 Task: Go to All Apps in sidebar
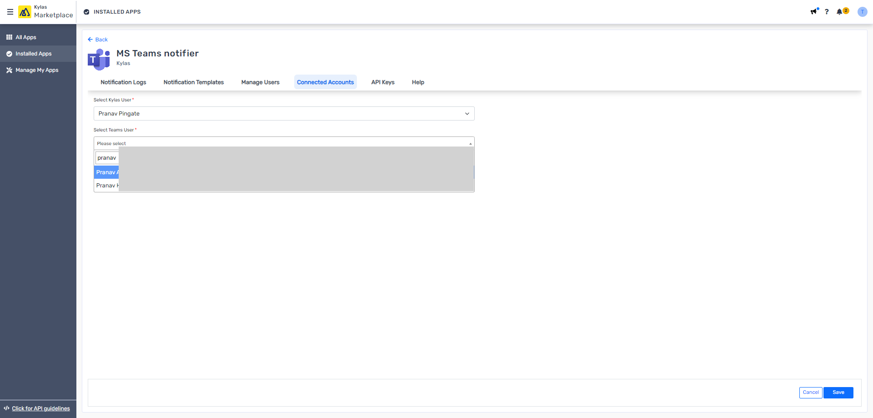pyautogui.click(x=38, y=37)
